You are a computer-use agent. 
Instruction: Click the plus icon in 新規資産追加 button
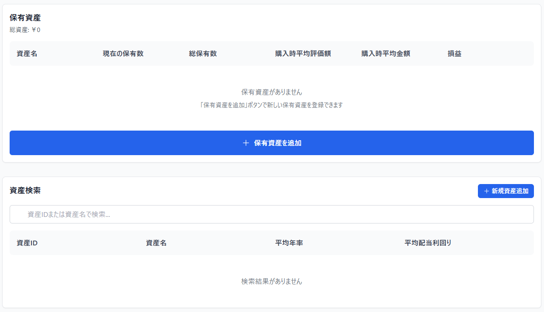click(486, 191)
